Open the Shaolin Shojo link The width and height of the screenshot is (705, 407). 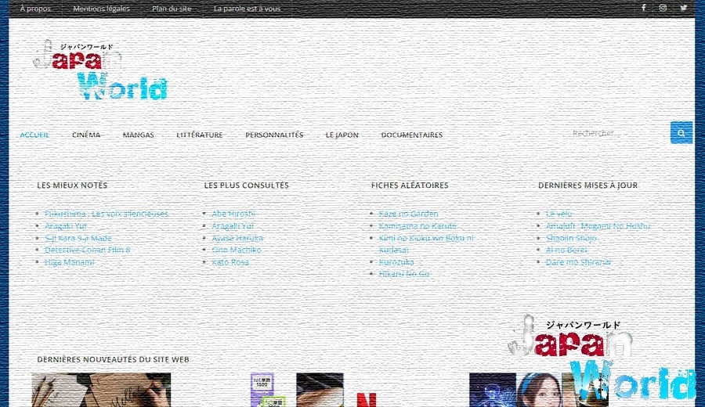(571, 238)
